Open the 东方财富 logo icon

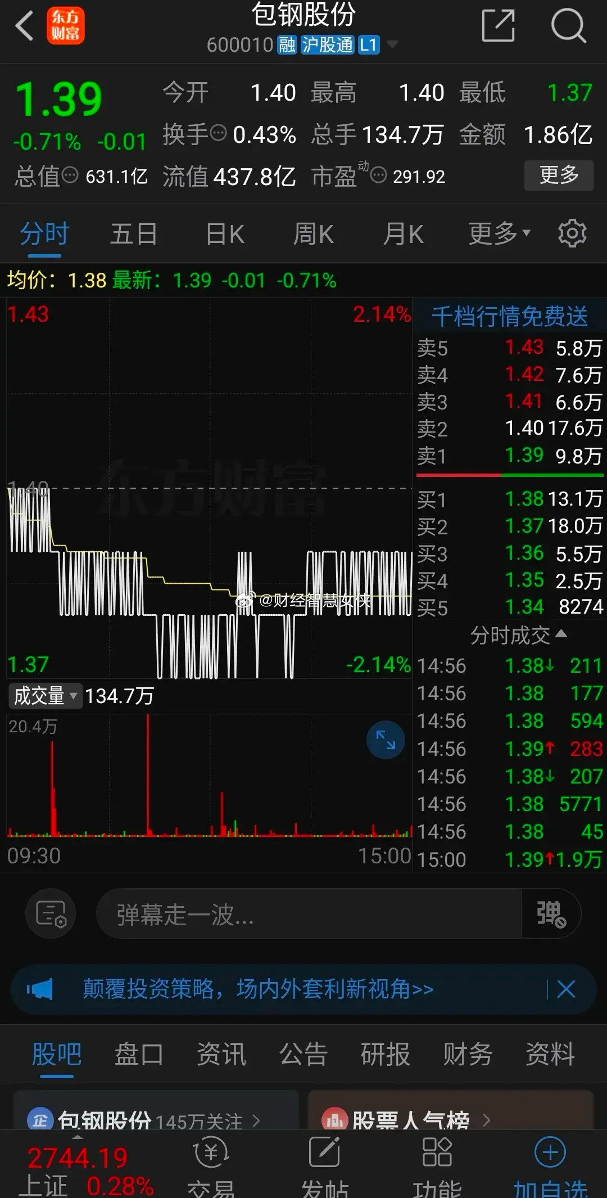tap(65, 26)
